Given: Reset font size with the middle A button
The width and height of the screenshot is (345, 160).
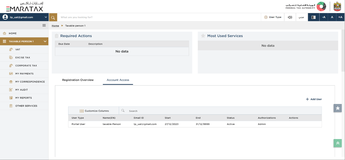Looking at the screenshot, I should (x=332, y=17).
